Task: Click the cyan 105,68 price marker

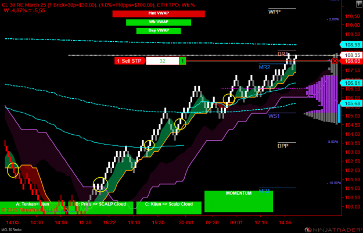Action: tap(351, 103)
